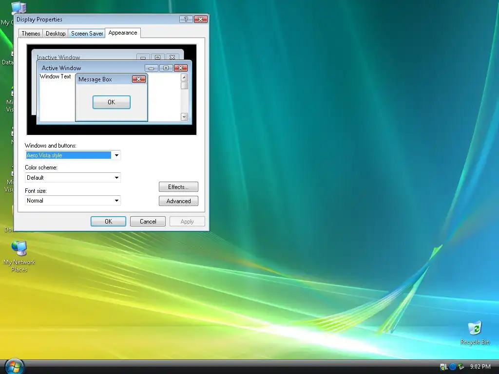Expand the Windows and buttons dropdown arrow
Viewport: 499px width, 374px height.
(116, 155)
